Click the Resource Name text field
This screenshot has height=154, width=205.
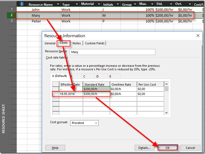pyautogui.click(x=112, y=52)
